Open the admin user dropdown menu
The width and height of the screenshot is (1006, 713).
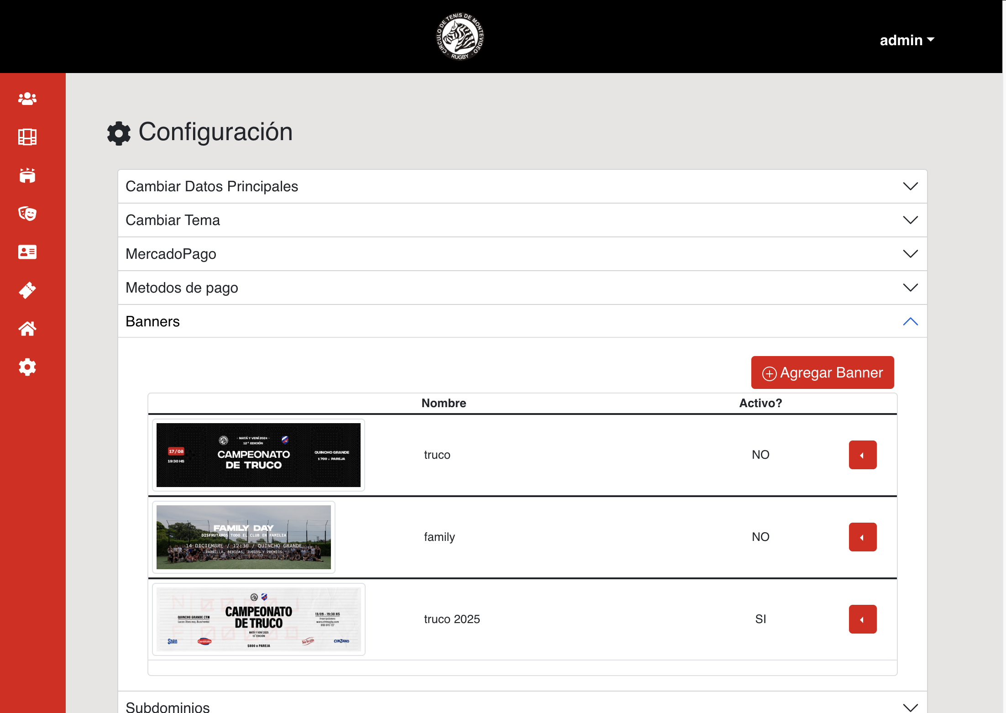point(906,40)
